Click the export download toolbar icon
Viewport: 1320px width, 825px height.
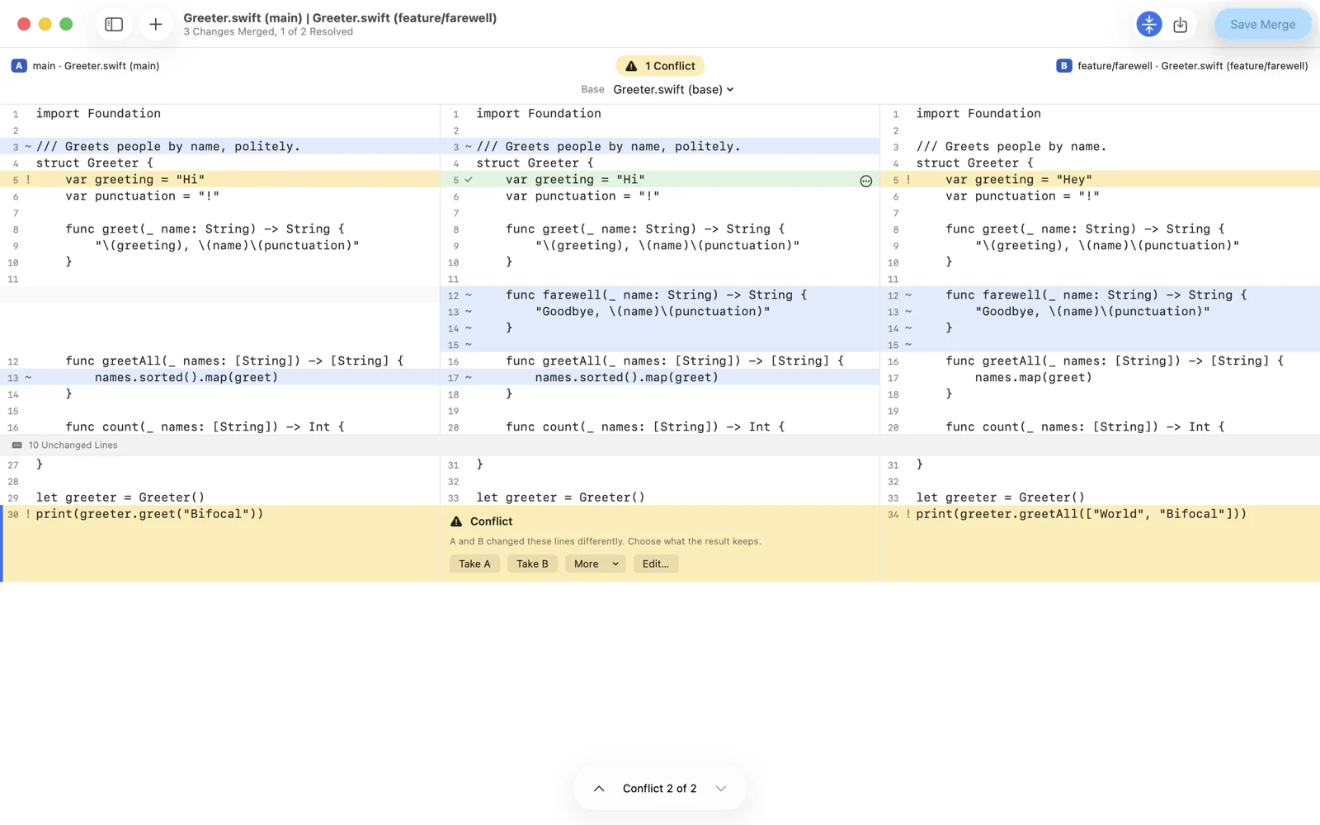click(x=1181, y=25)
